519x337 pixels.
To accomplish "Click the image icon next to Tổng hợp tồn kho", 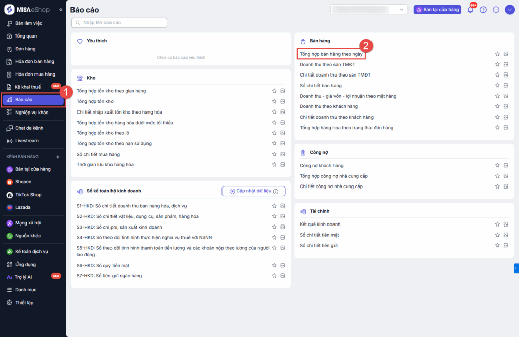I will click(283, 101).
